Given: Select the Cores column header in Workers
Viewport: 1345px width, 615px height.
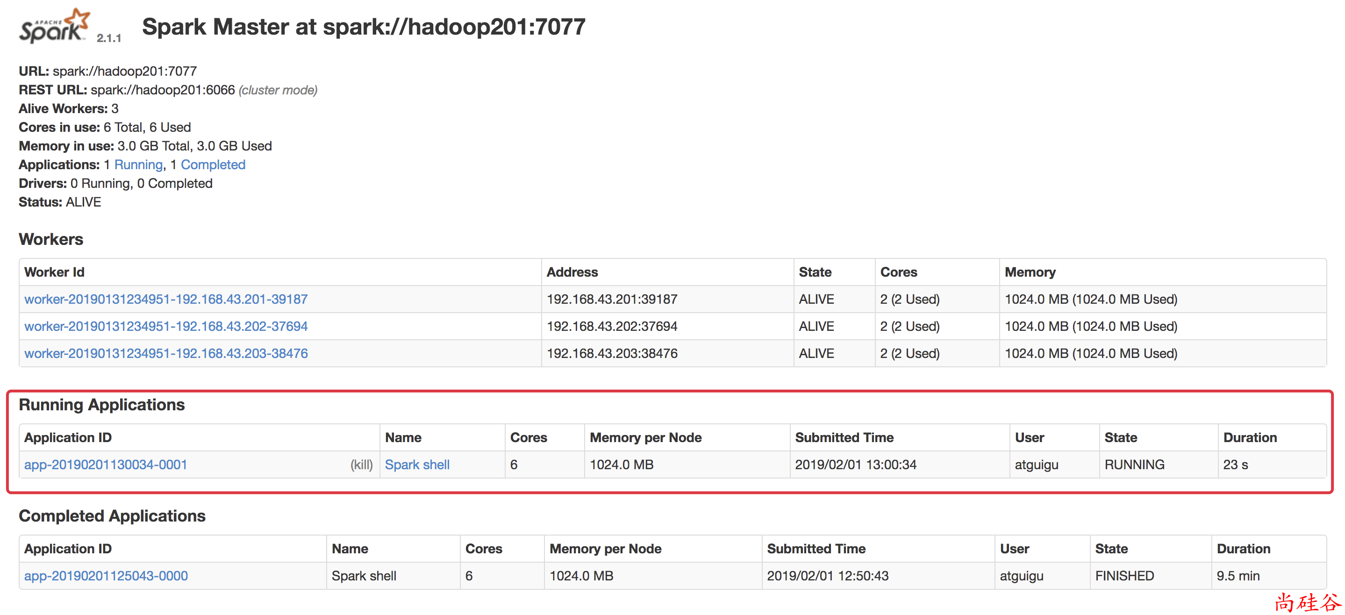Looking at the screenshot, I should tap(898, 272).
